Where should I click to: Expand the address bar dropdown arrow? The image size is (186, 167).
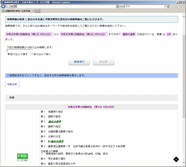click(117, 6)
